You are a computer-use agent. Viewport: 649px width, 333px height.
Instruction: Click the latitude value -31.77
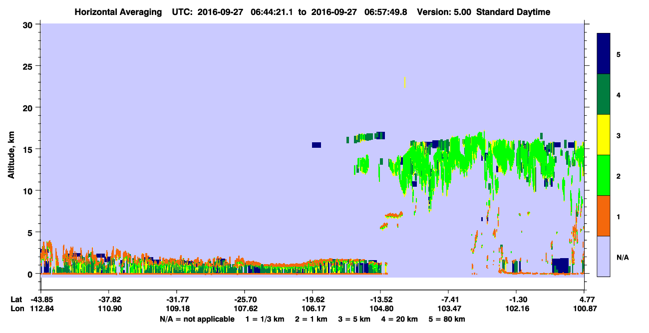coord(177,300)
